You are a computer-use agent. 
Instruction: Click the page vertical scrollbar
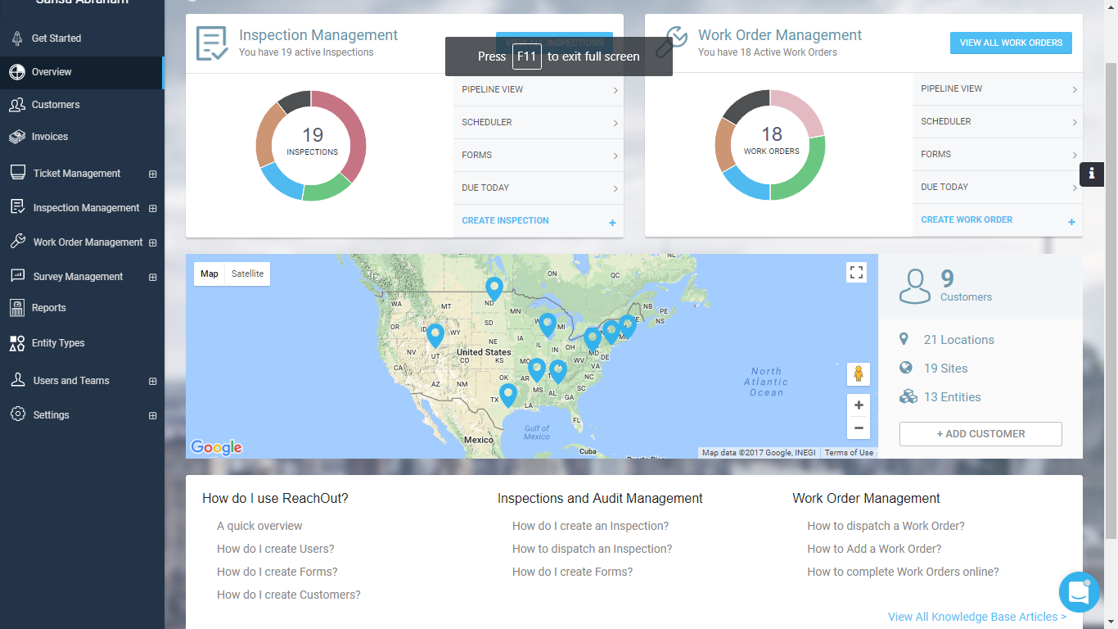[1111, 301]
